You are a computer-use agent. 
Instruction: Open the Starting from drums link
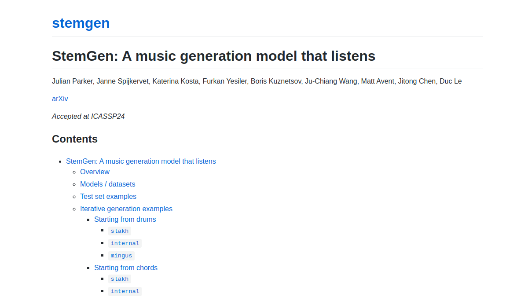125,219
